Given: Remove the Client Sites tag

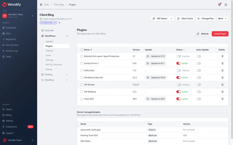Looking at the screenshot, I should [55, 23].
